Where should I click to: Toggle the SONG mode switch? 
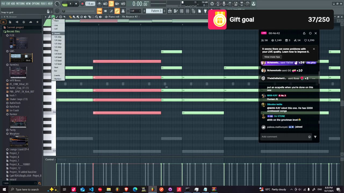65,5
